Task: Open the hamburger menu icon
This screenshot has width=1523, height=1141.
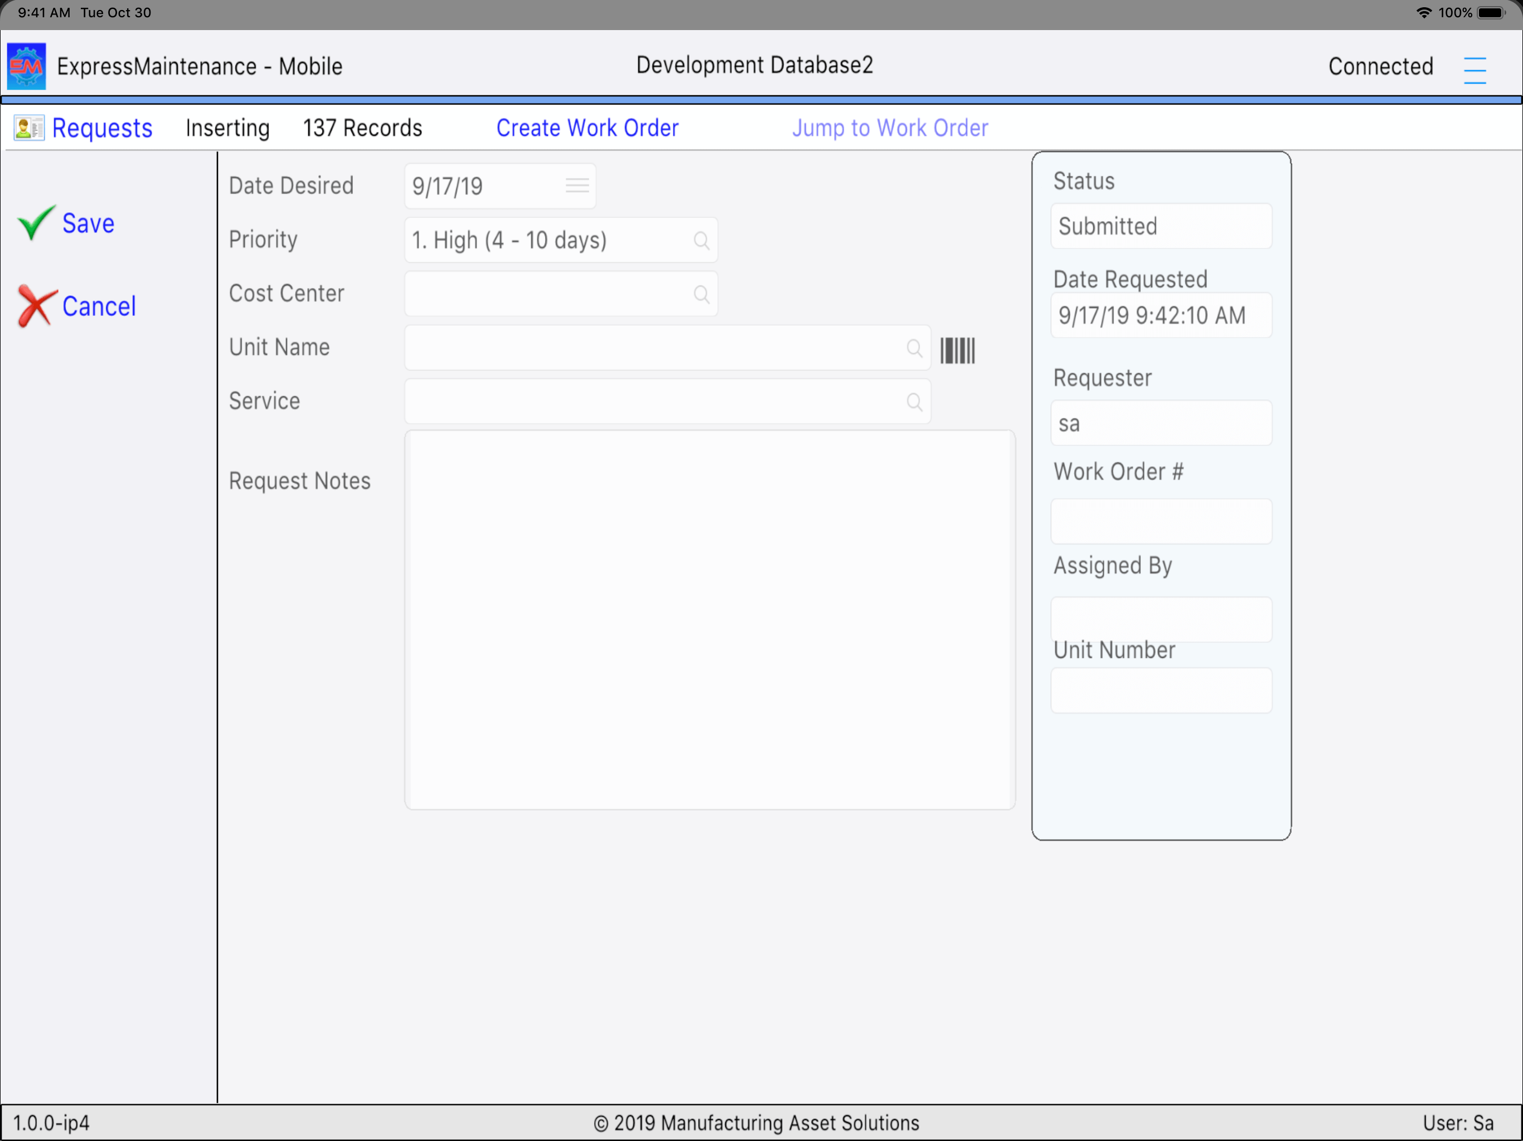Action: pos(1475,70)
